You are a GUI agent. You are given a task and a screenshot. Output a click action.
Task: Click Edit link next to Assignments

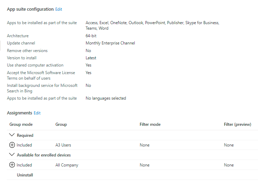click(x=37, y=113)
